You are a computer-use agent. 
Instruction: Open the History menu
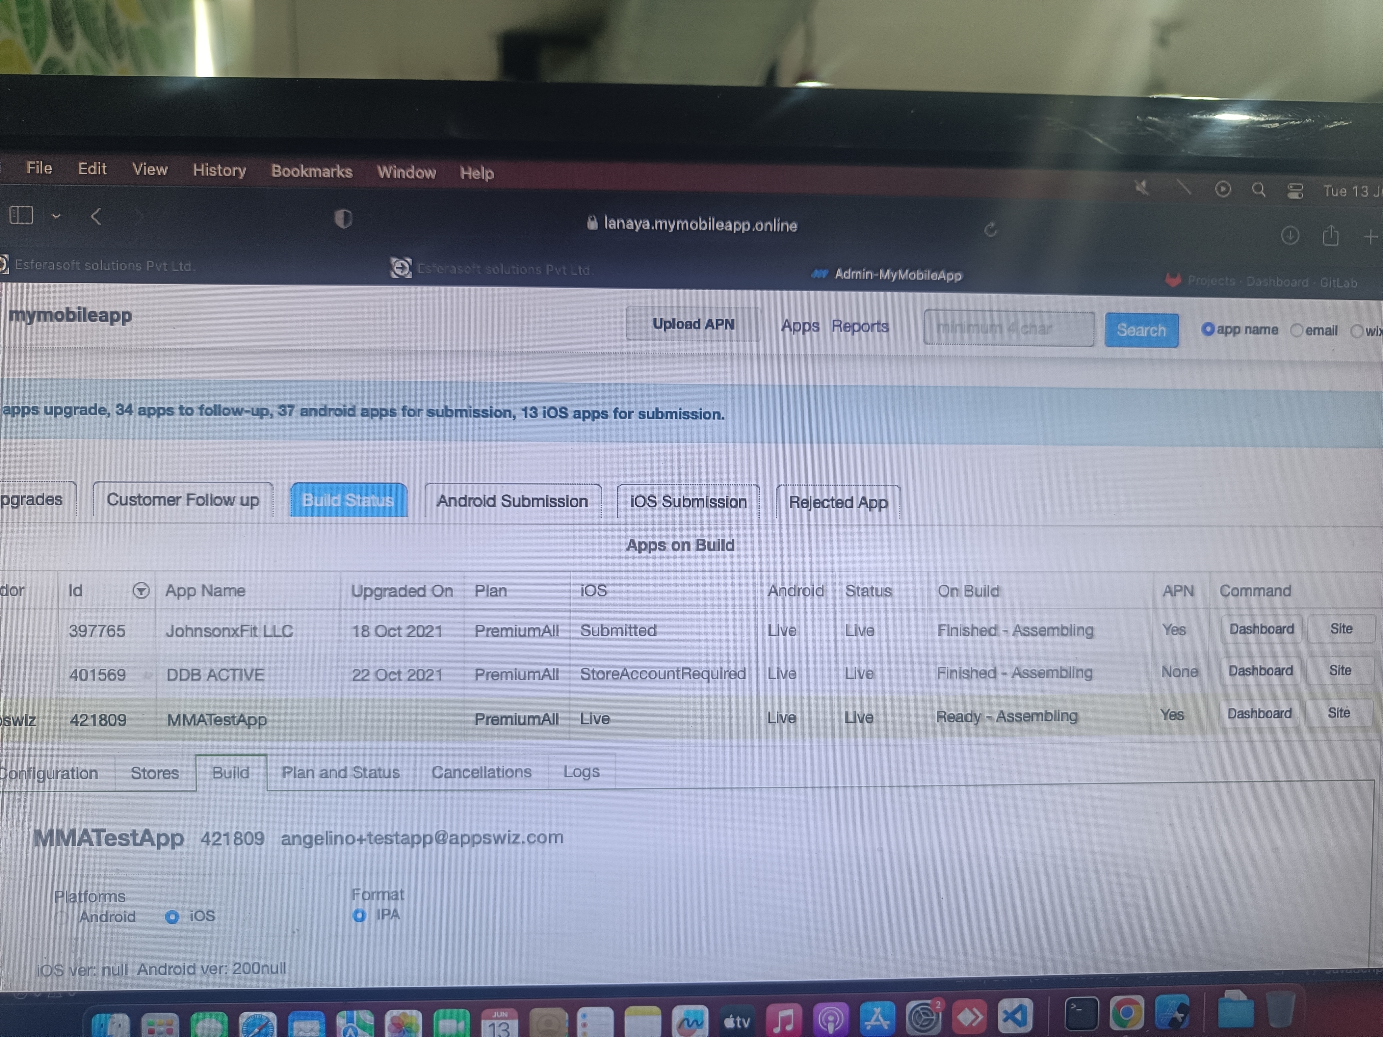[219, 170]
